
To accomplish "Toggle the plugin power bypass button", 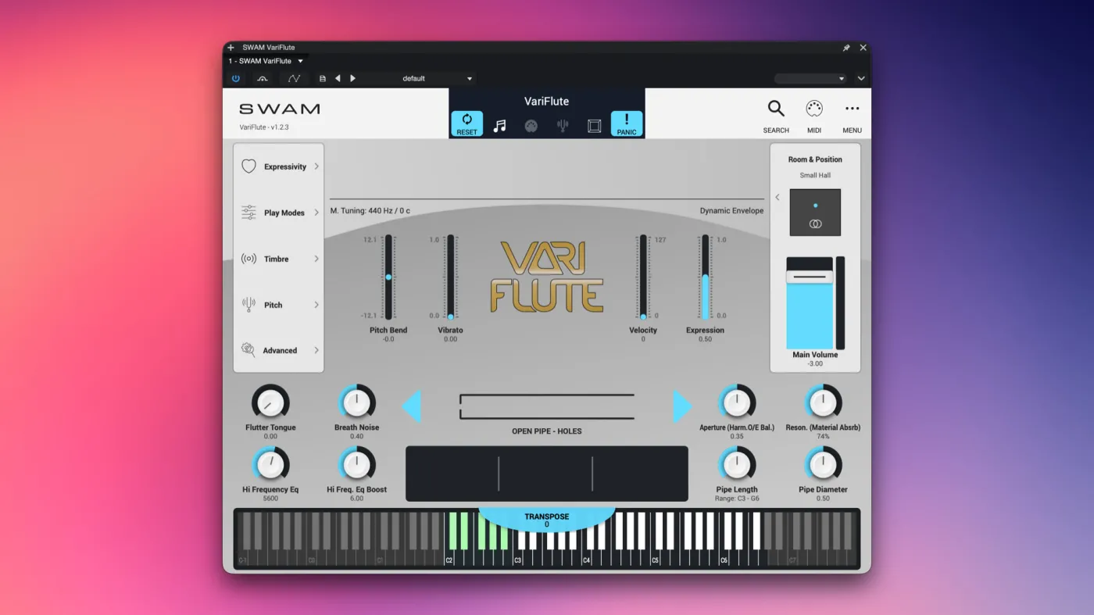I will coord(236,78).
